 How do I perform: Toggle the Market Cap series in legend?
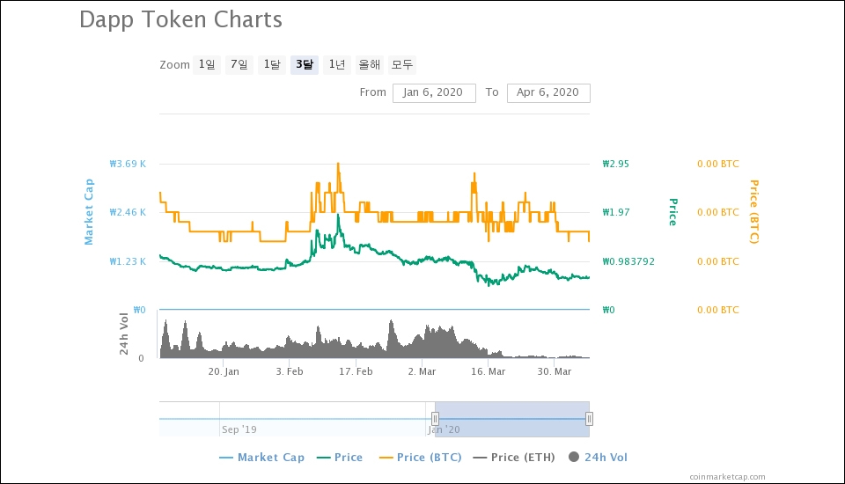(262, 457)
